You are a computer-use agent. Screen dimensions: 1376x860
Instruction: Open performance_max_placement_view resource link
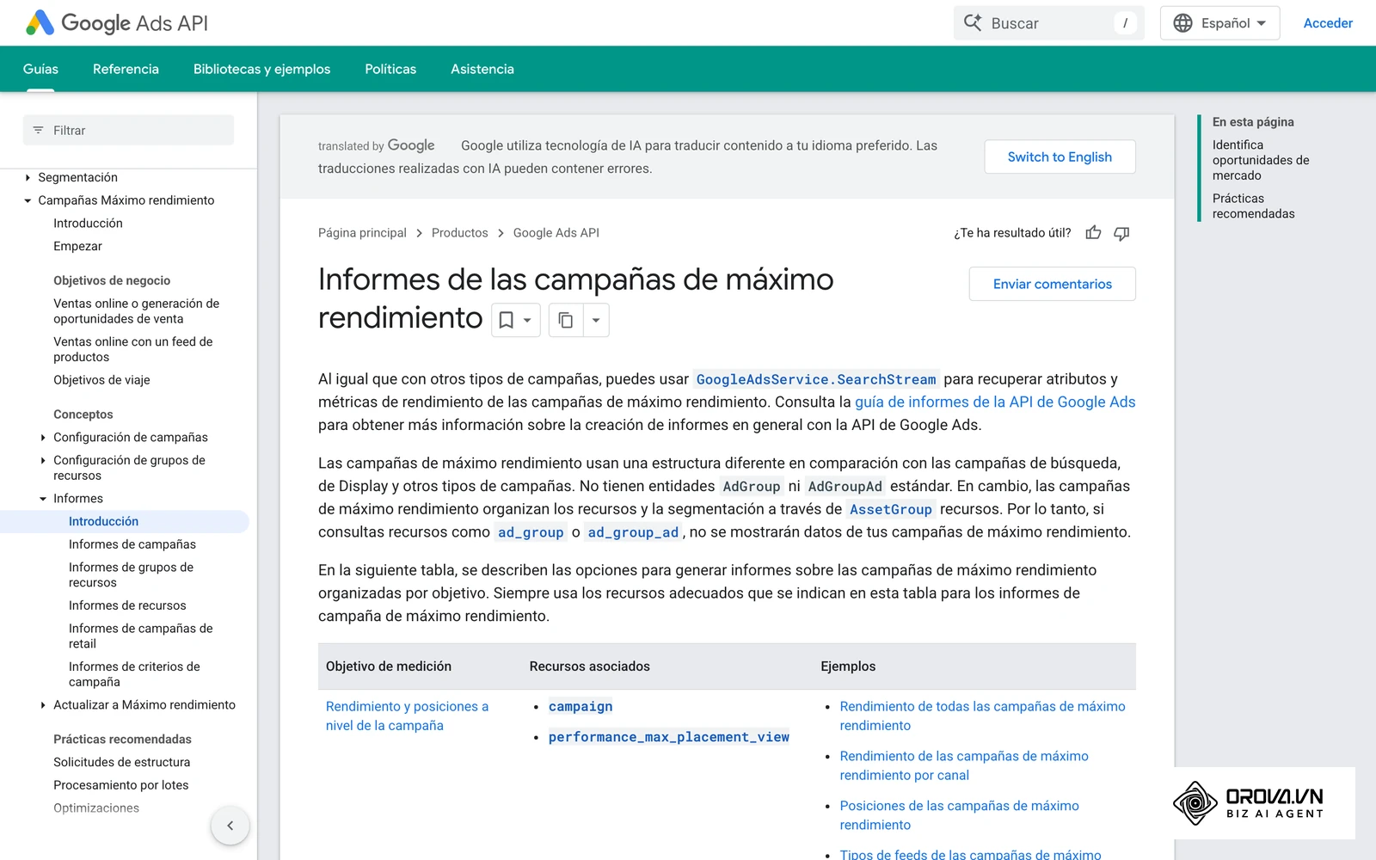pos(669,737)
